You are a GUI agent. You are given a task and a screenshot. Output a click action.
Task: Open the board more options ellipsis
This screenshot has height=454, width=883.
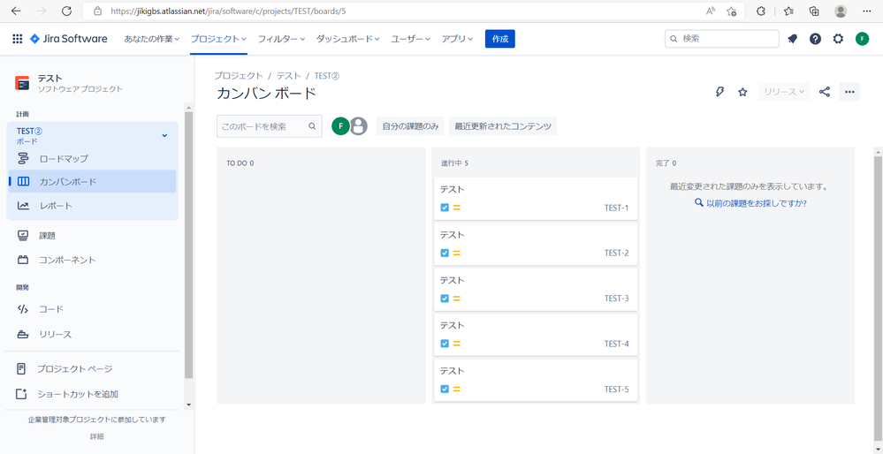coord(849,92)
